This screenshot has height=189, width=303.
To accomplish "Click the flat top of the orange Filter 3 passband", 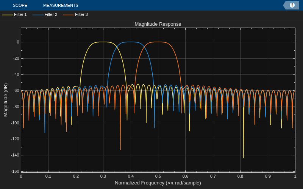I will 158,42.
